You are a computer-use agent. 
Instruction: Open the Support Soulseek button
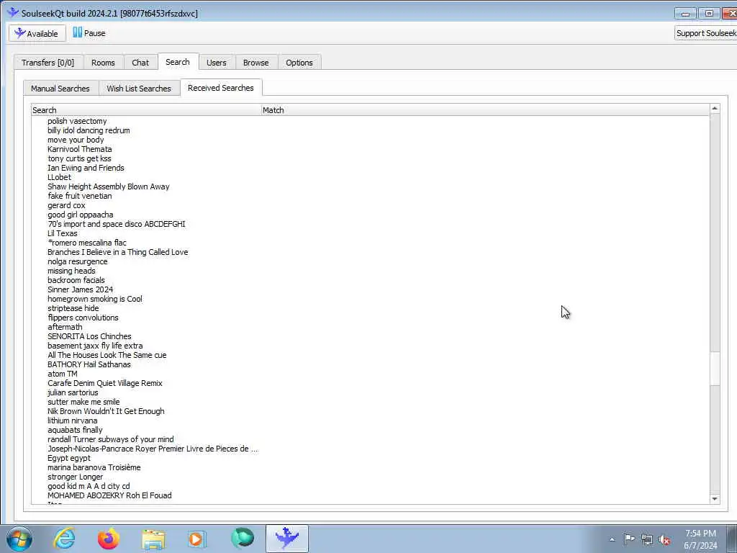(705, 33)
